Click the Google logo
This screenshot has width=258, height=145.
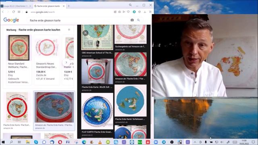11,20
